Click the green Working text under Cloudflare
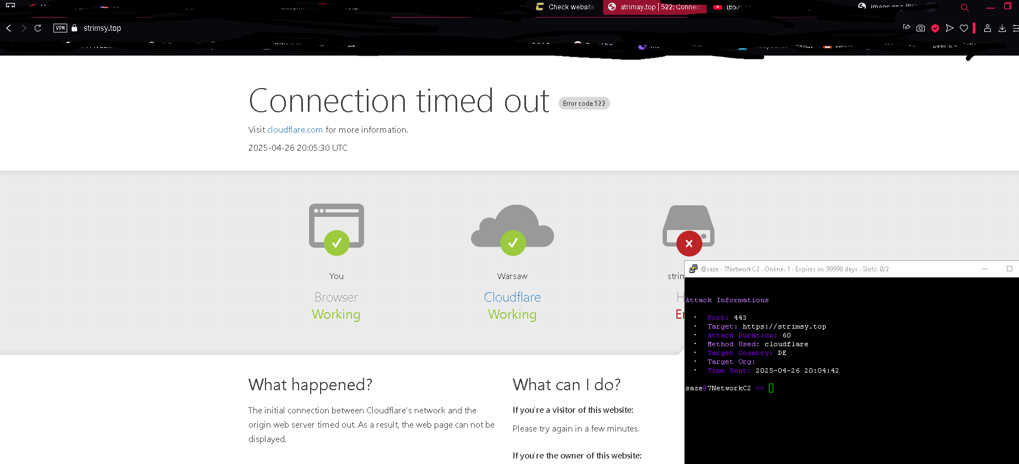 click(512, 314)
